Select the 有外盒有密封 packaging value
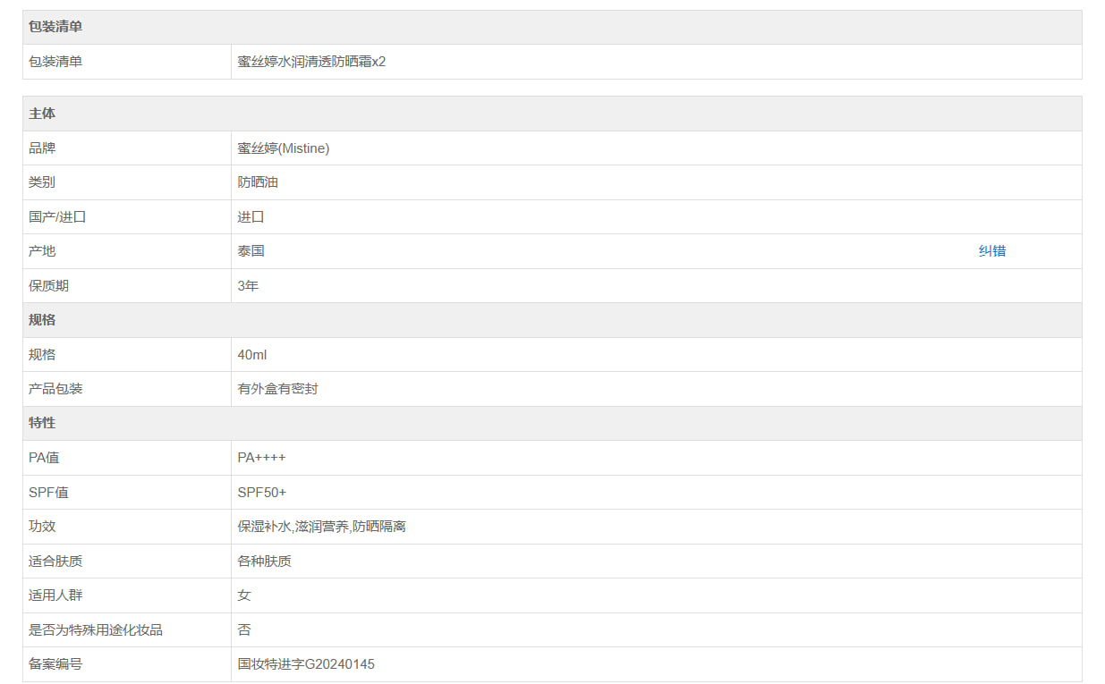This screenshot has height=684, width=1105. tap(277, 390)
